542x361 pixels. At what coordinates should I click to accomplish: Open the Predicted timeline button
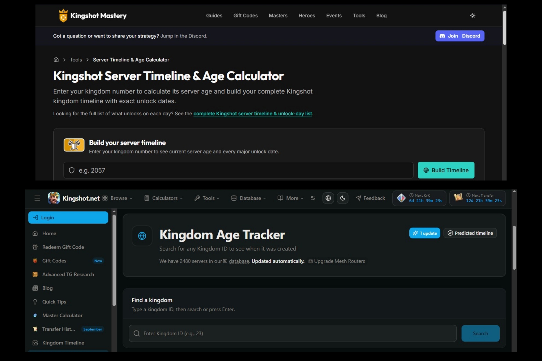pos(470,233)
